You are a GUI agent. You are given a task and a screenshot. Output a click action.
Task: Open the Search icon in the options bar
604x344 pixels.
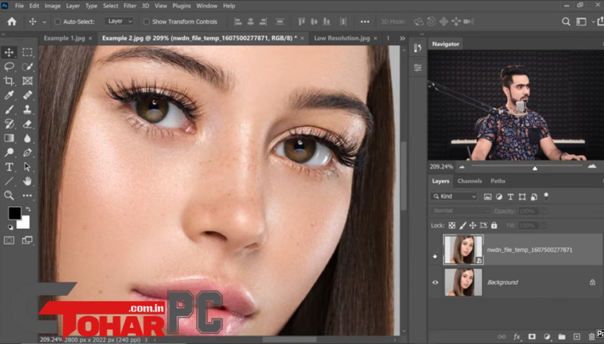pyautogui.click(x=566, y=22)
